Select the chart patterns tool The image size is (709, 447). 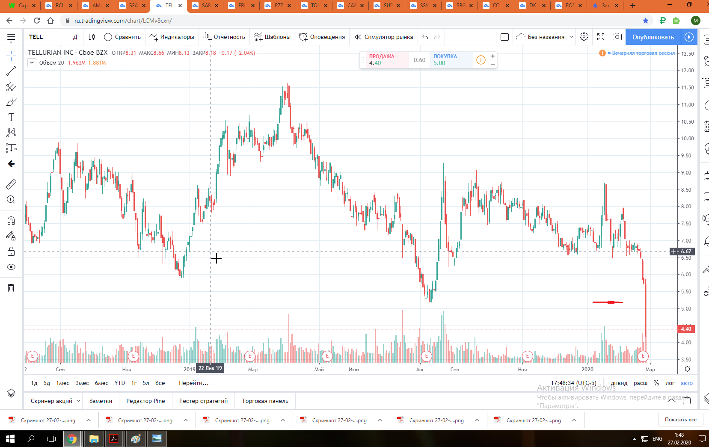[11, 133]
